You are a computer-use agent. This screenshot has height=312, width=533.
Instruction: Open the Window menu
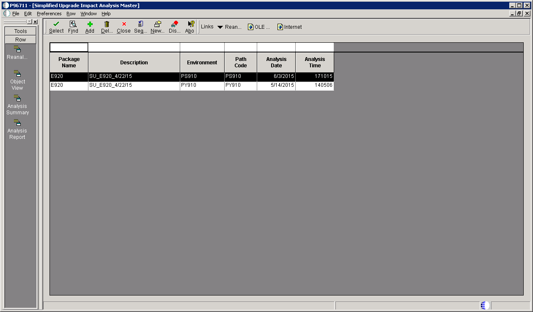tap(88, 14)
